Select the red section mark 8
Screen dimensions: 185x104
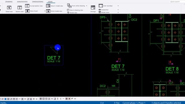170,62
